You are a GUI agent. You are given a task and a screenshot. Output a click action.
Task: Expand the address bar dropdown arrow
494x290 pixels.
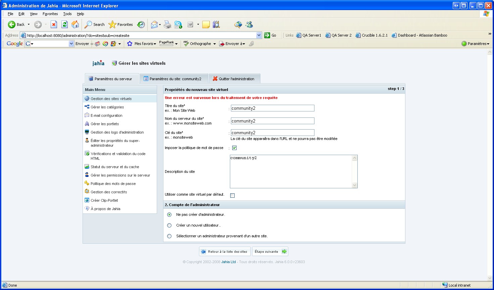tap(259, 35)
